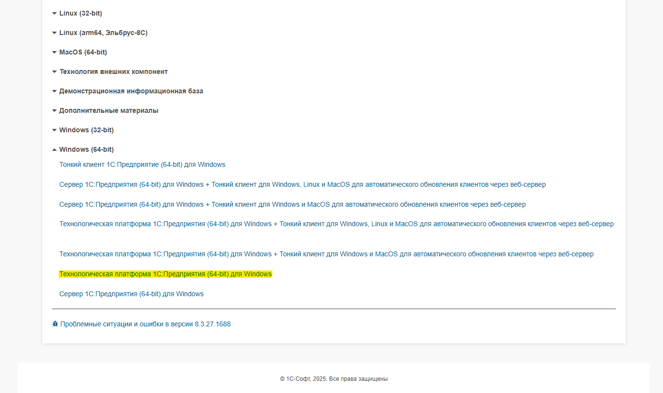This screenshot has width=663, height=393.
Task: Select the MacOS (64-bit) heading text
Action: tap(83, 52)
